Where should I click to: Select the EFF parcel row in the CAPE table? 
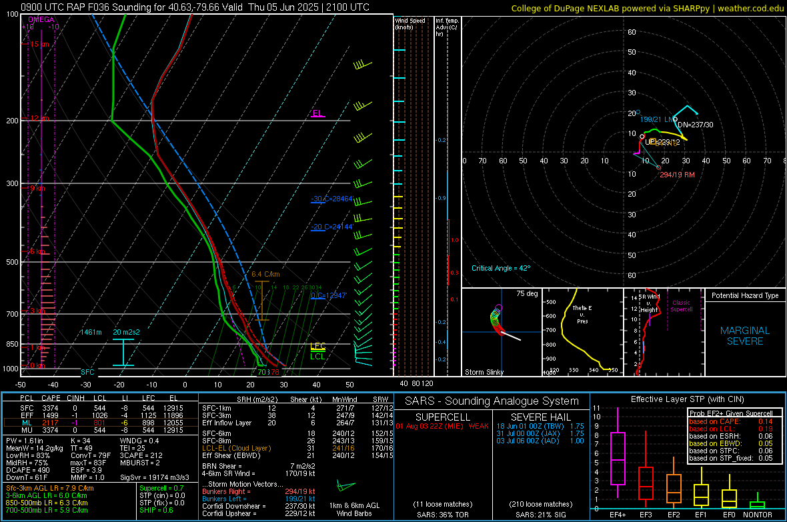point(100,415)
